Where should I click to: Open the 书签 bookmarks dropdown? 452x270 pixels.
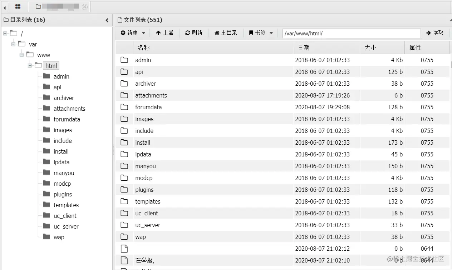[261, 33]
